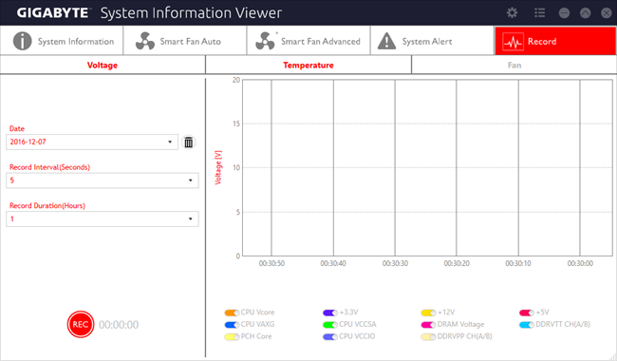The width and height of the screenshot is (617, 361).
Task: Toggle DRAM Voltage series
Action: pos(428,325)
